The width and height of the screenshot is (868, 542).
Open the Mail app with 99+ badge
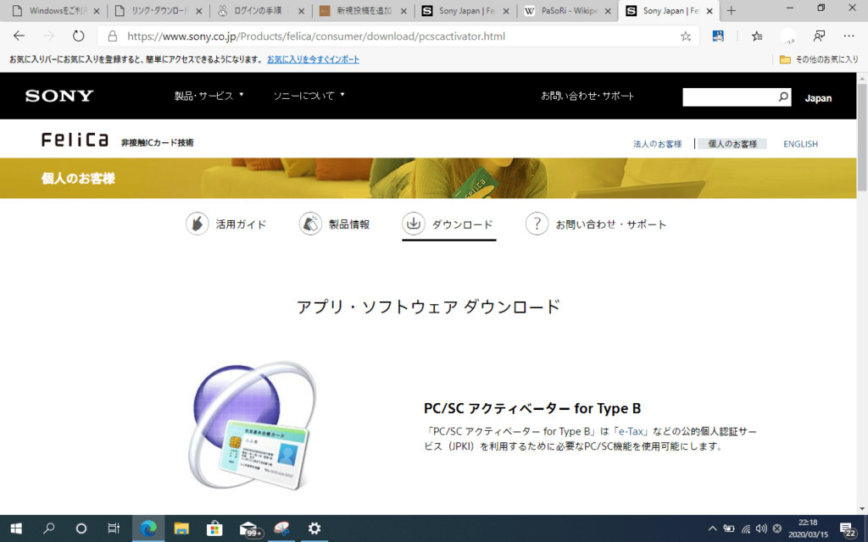tap(250, 529)
